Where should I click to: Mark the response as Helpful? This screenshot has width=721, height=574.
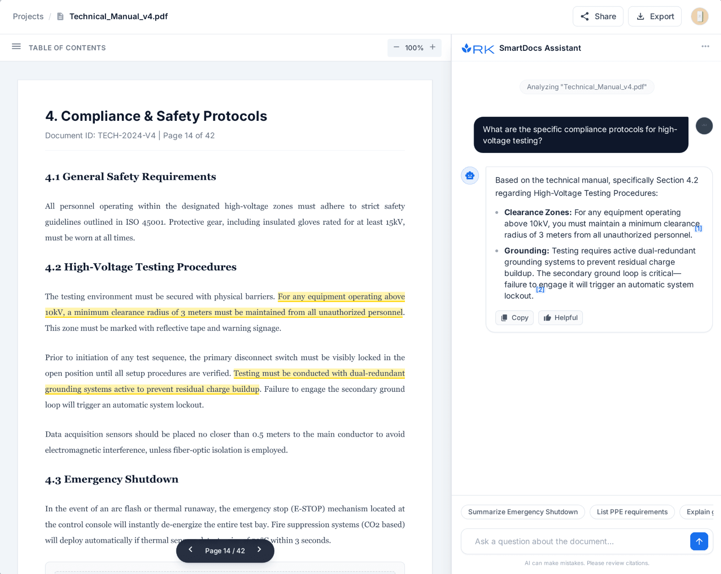(560, 318)
